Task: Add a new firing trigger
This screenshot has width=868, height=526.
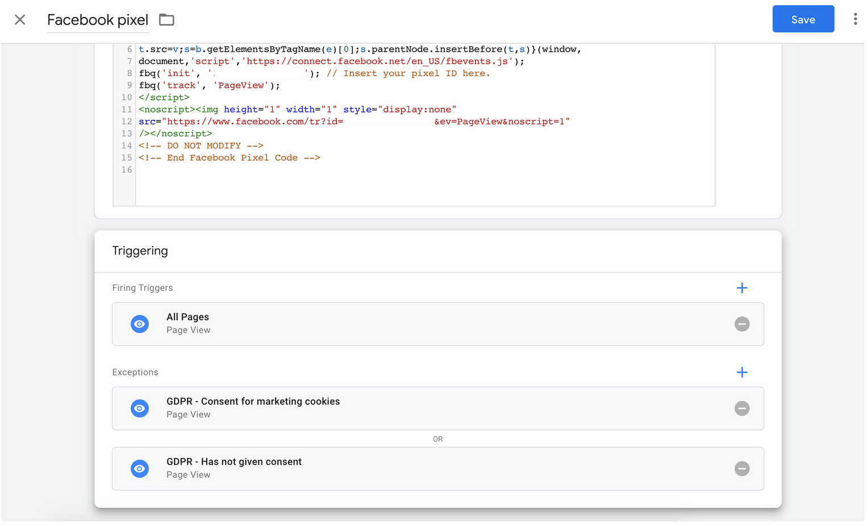Action: (741, 288)
